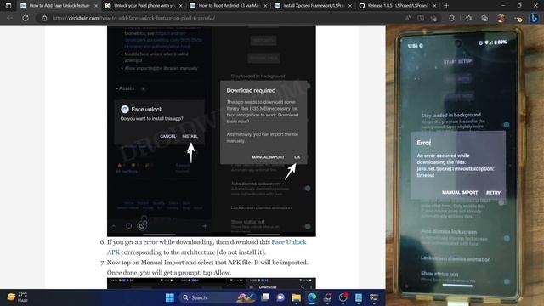The image size is (544, 306).
Task: Click the read aloud icon in address bar
Action: 408,18
